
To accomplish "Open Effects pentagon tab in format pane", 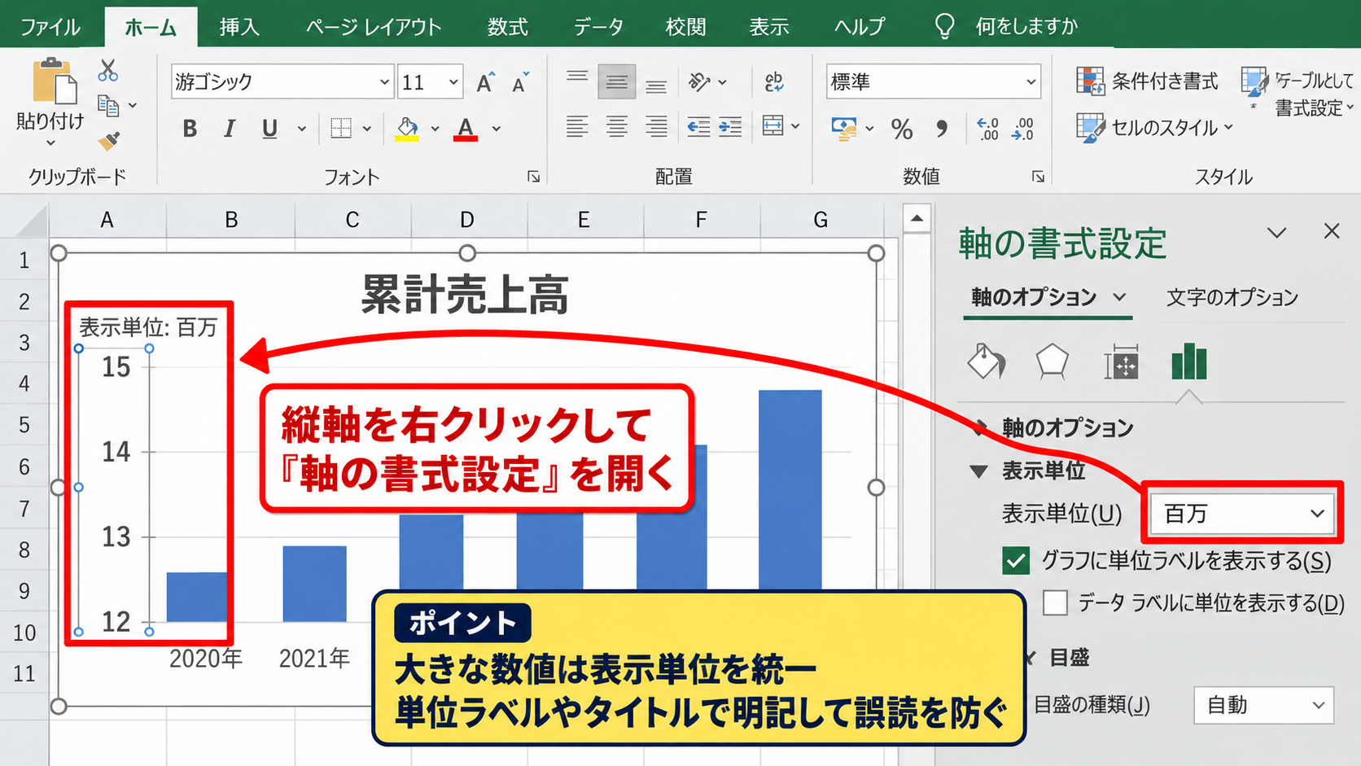I will click(x=1052, y=361).
